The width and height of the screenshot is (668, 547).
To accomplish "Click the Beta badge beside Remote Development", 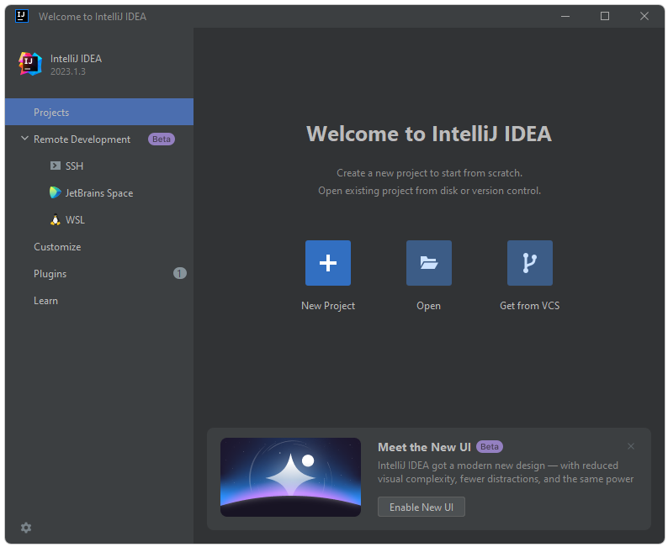I will [161, 139].
